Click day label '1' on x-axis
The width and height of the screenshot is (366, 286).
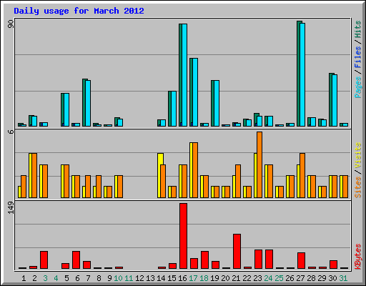pyautogui.click(x=24, y=278)
